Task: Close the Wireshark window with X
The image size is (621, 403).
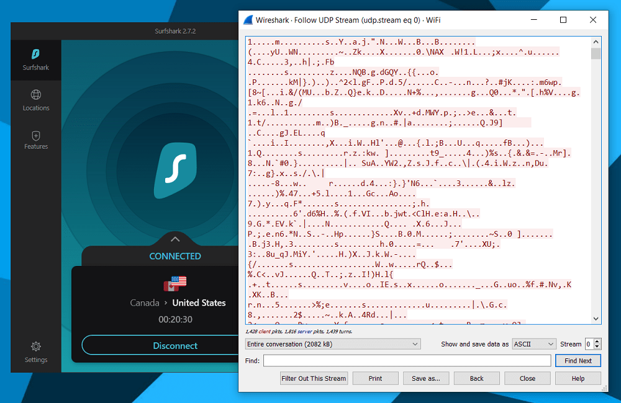Action: (x=593, y=20)
